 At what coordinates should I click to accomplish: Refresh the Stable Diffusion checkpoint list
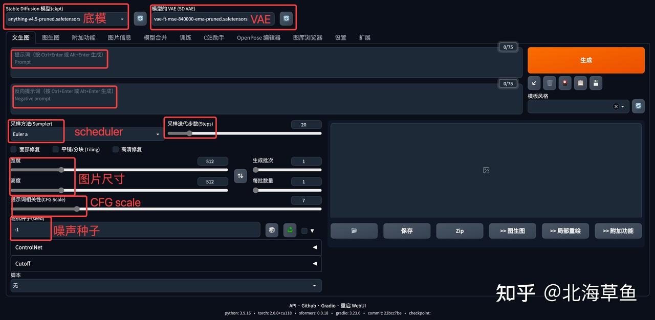(140, 19)
